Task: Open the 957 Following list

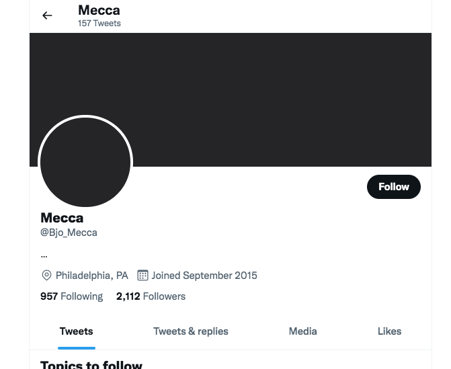Action: click(x=72, y=296)
